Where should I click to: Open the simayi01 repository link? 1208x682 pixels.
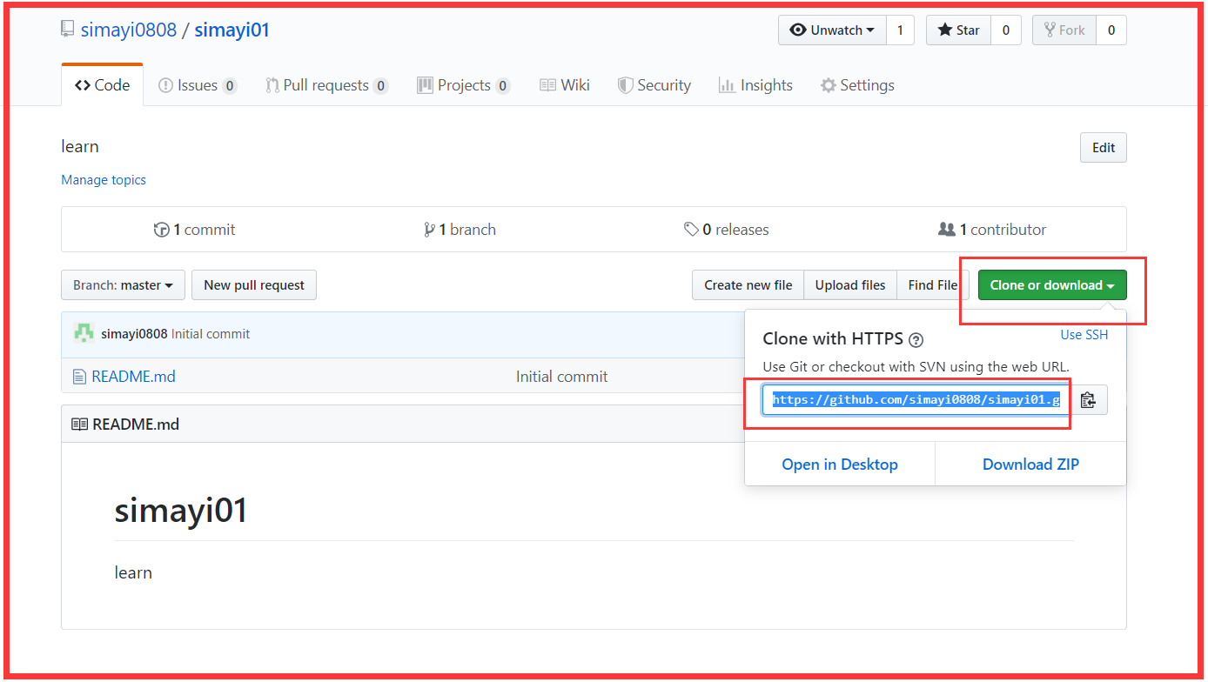click(x=232, y=30)
